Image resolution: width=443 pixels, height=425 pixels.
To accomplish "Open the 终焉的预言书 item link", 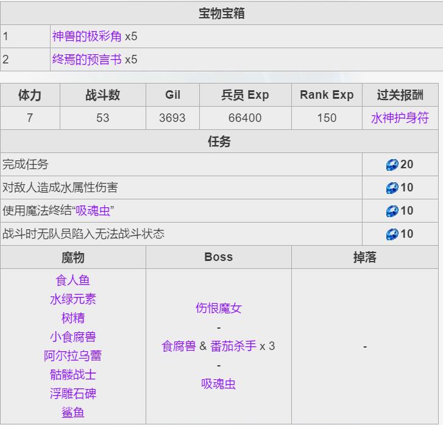I will (x=87, y=60).
